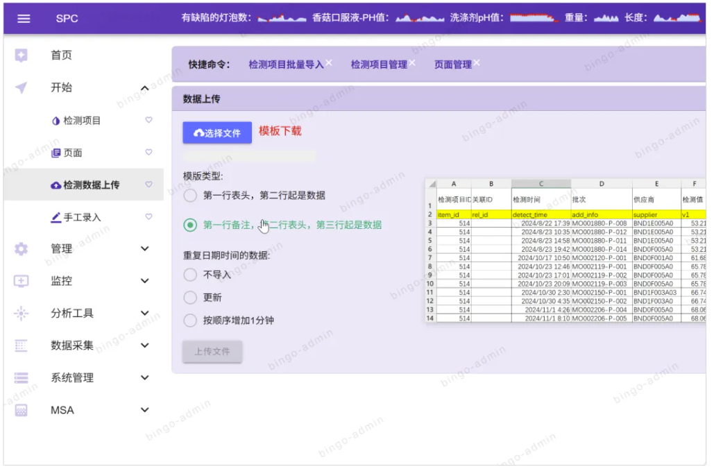
Task: Favorite 检测项目 using its heart icon
Action: point(148,120)
